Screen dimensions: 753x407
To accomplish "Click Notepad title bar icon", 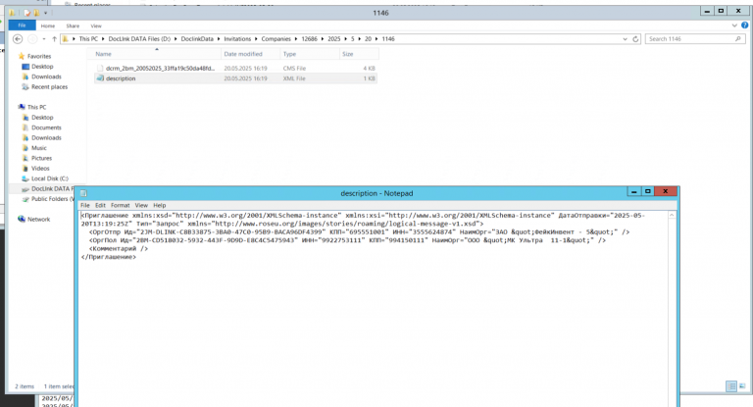I will pyautogui.click(x=83, y=193).
